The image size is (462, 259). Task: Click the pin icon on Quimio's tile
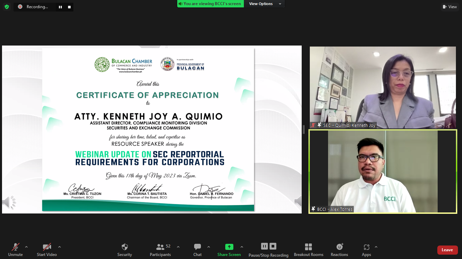click(319, 125)
